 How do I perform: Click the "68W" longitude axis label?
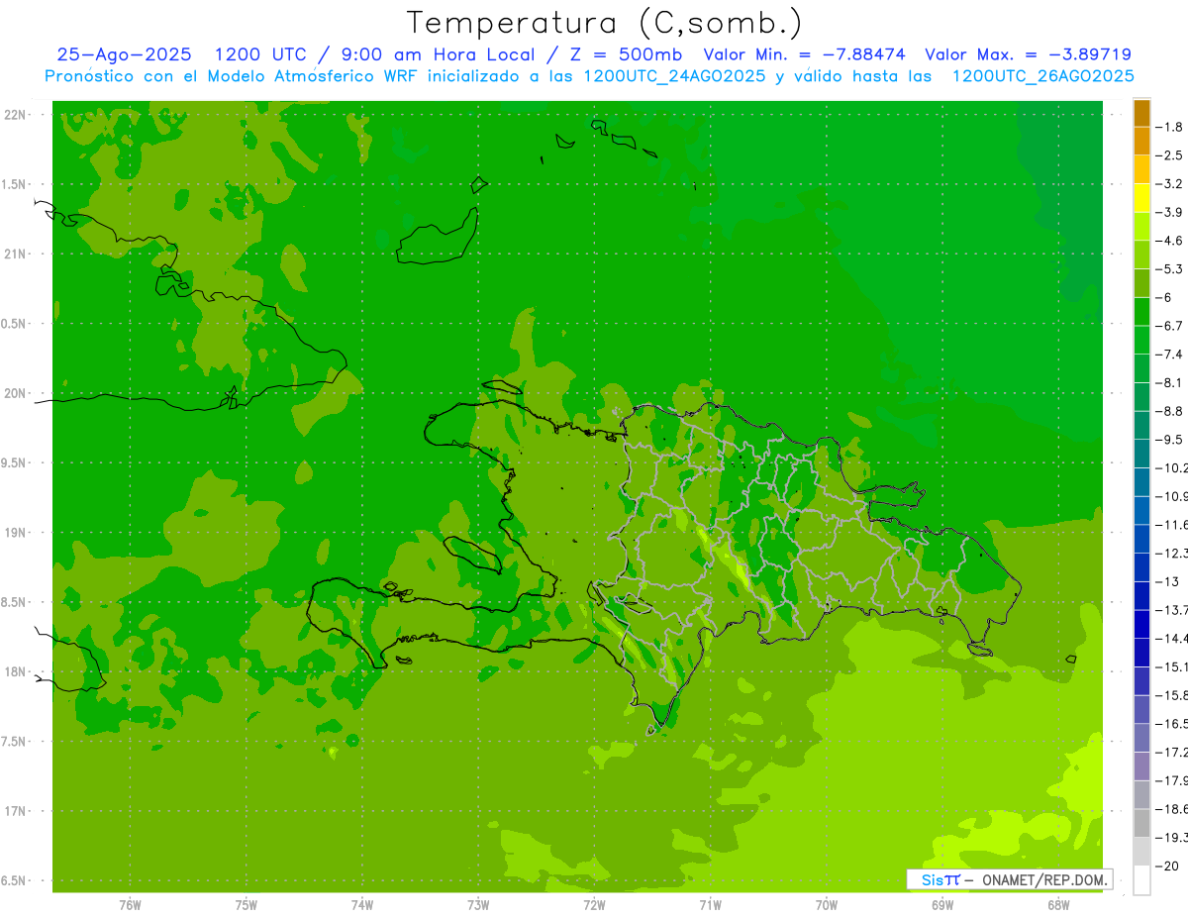(1058, 905)
